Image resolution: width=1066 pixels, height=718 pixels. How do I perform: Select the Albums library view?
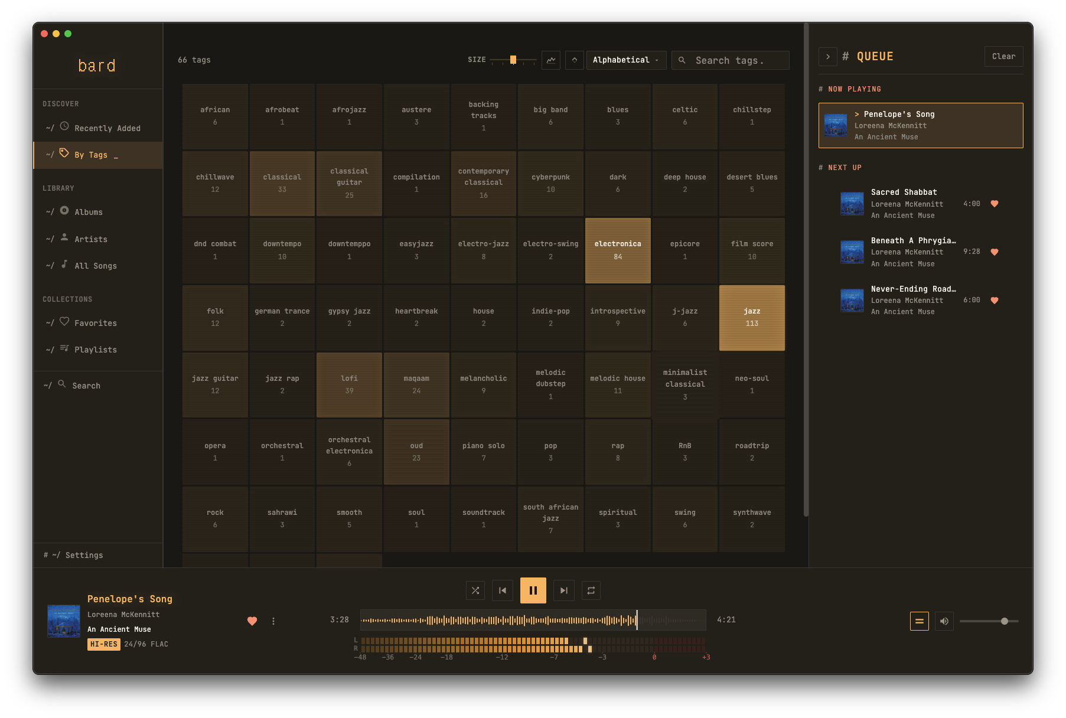[x=87, y=211]
